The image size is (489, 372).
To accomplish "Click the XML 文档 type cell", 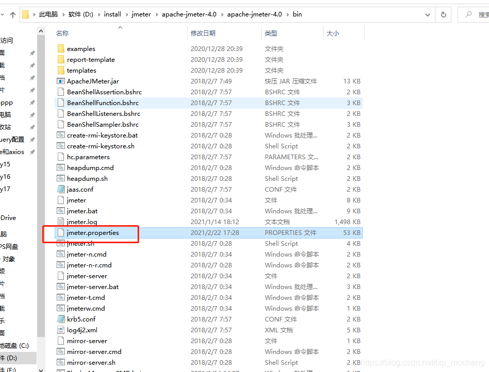I will (279, 330).
